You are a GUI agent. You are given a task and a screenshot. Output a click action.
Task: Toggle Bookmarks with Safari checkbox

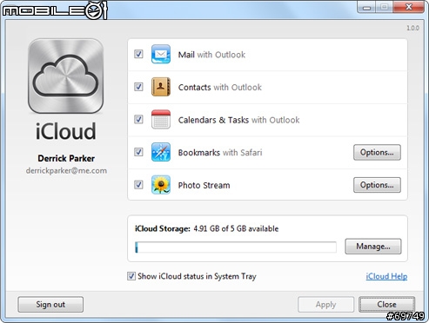click(x=138, y=152)
